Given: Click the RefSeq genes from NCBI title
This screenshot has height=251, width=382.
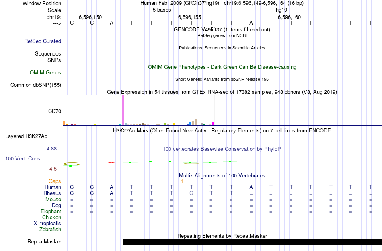Looking at the screenshot, I should tap(222, 35).
